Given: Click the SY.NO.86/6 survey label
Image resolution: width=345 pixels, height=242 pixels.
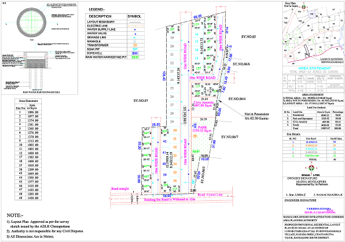Looking at the screenshot, I should click(x=241, y=64).
